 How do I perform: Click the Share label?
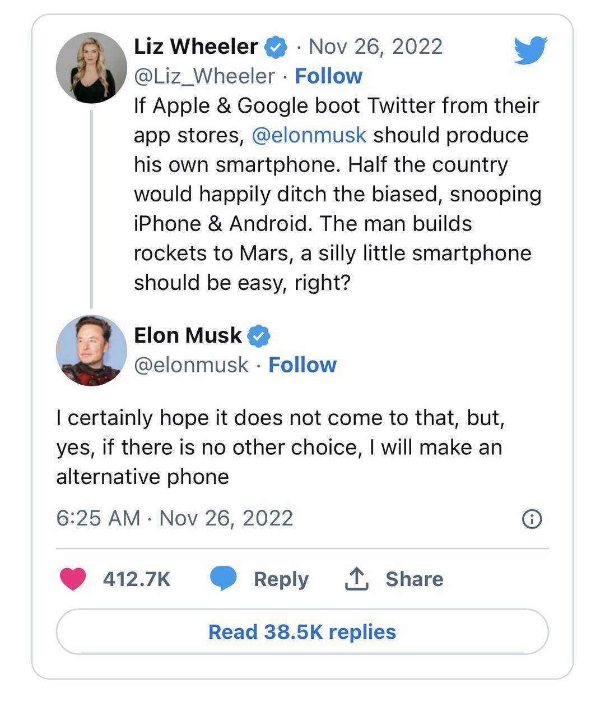coord(415,579)
